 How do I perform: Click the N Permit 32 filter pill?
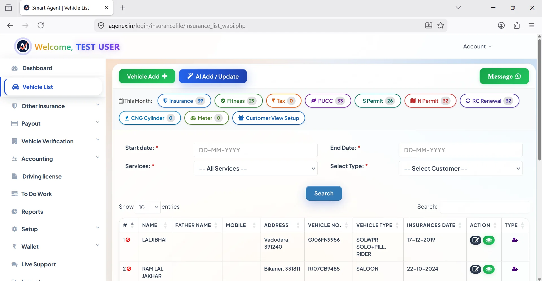(x=430, y=101)
